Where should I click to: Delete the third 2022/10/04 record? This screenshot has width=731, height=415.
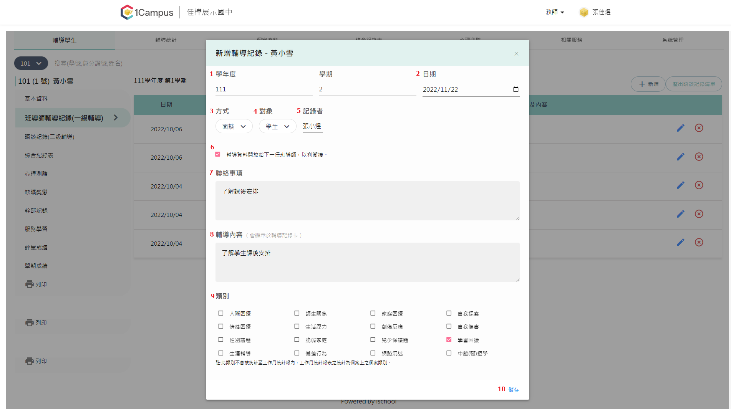(699, 242)
